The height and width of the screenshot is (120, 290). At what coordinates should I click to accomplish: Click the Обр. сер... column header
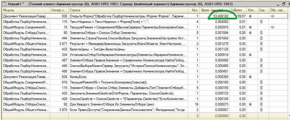277,10
